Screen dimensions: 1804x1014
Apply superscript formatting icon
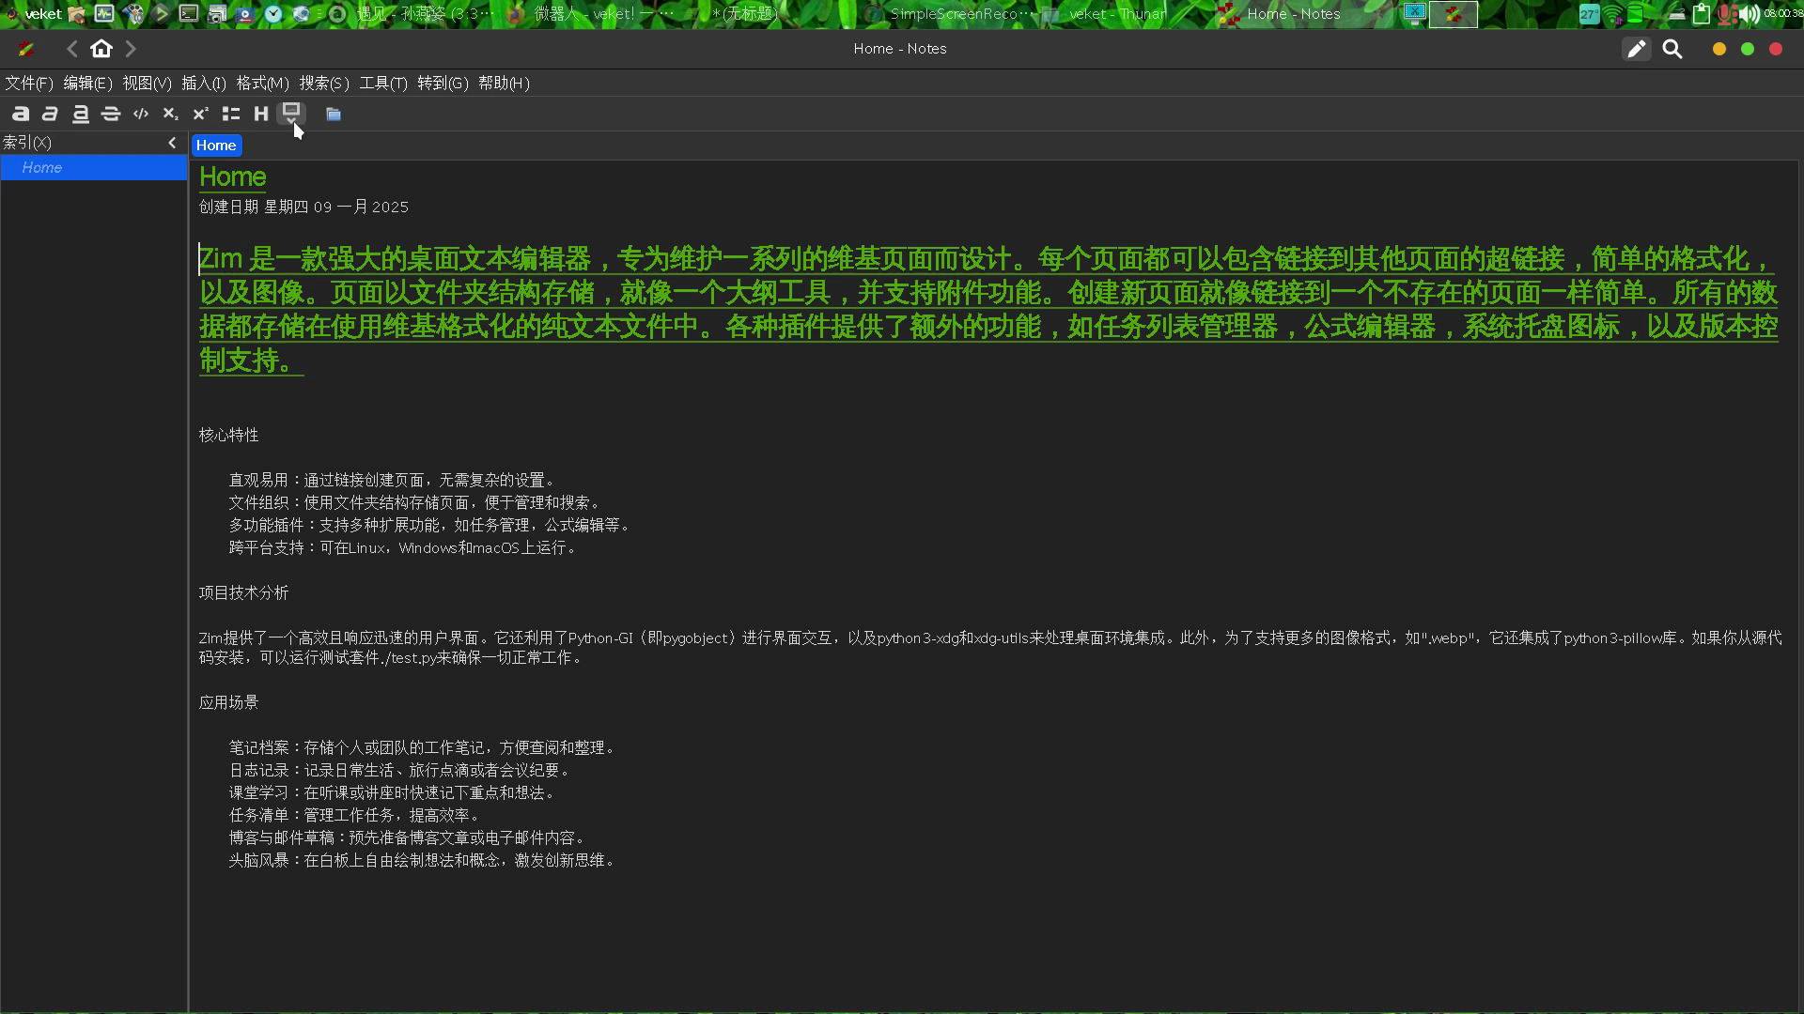click(x=201, y=114)
